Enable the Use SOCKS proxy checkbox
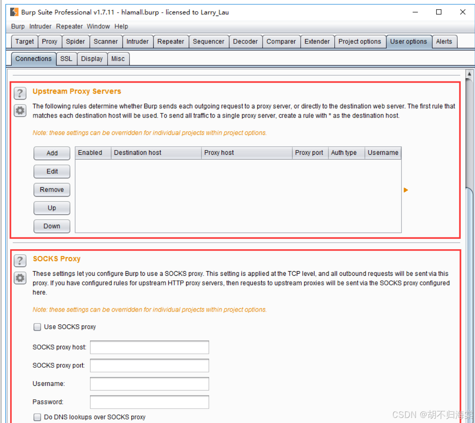 (37, 327)
